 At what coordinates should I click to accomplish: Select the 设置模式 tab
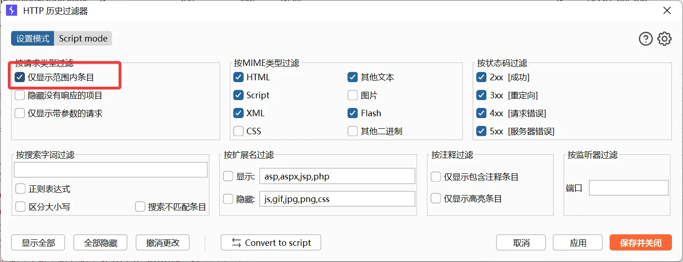(x=33, y=39)
